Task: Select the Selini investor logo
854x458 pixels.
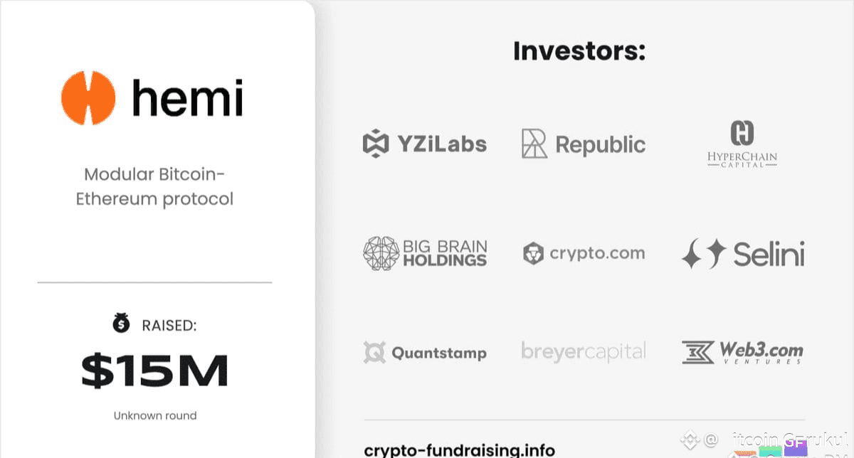Action: 742,254
